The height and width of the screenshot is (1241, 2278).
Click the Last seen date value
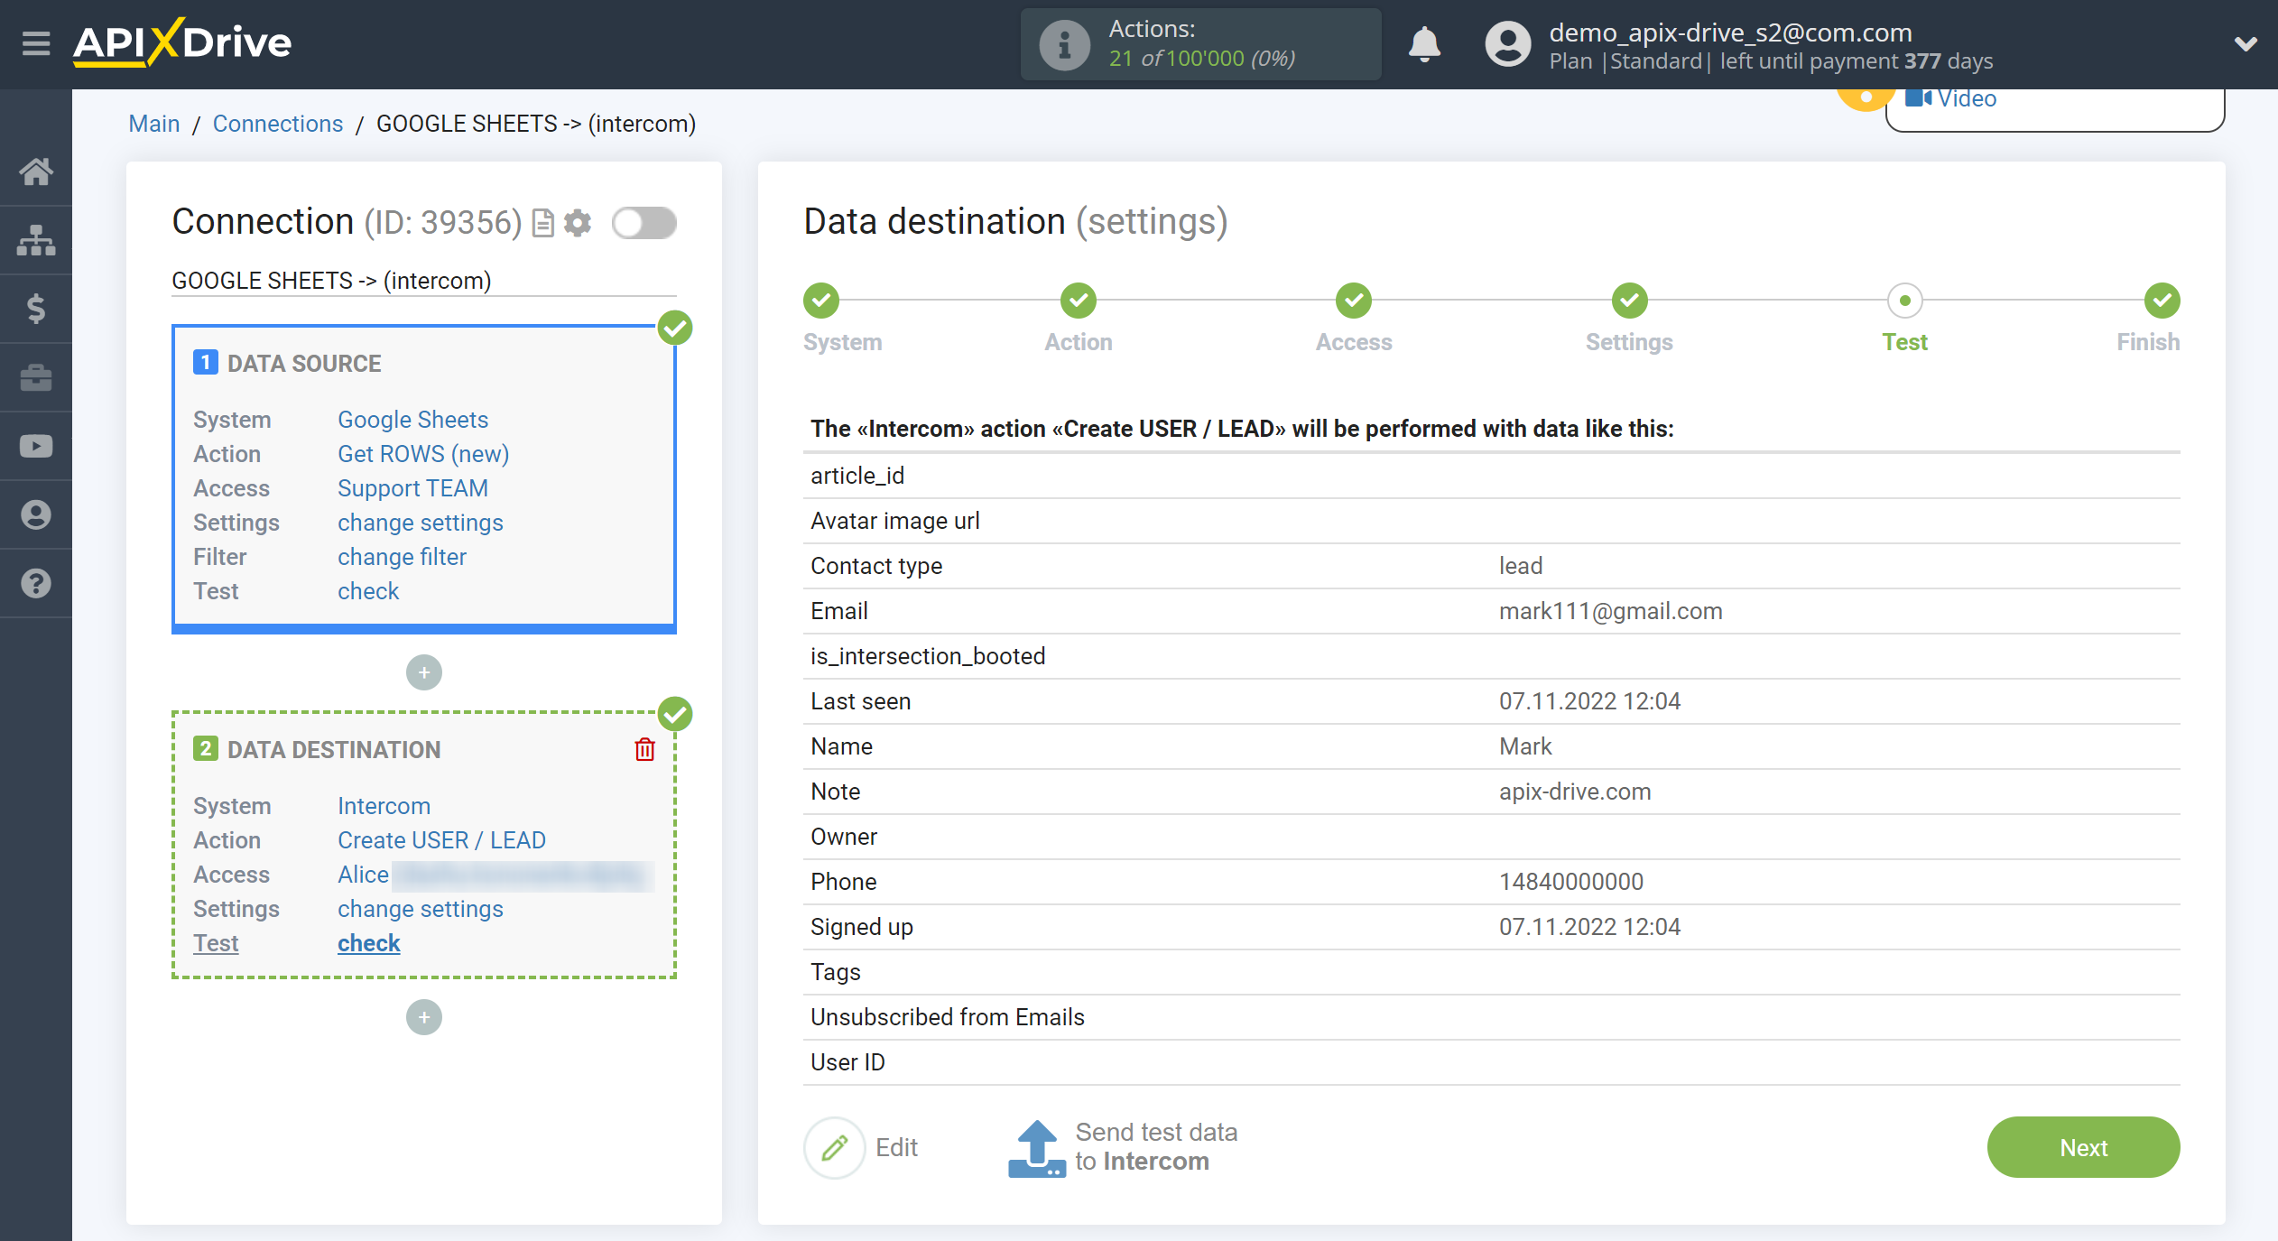point(1589,701)
